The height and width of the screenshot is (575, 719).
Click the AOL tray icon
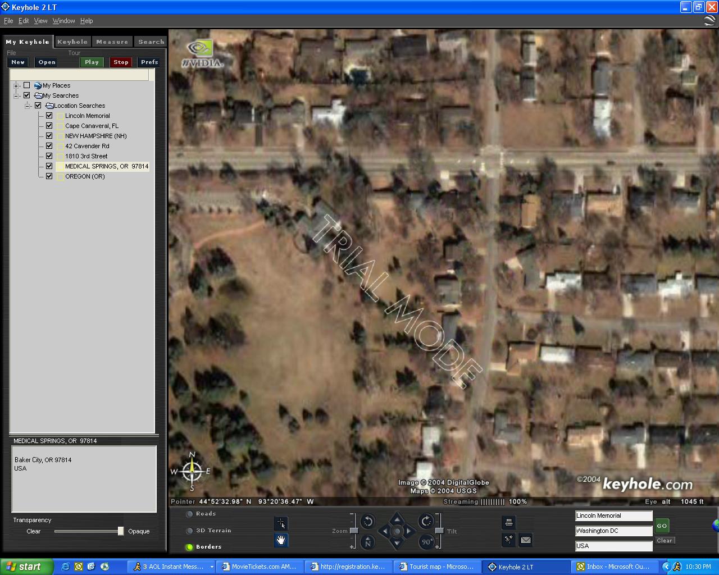pyautogui.click(x=677, y=567)
